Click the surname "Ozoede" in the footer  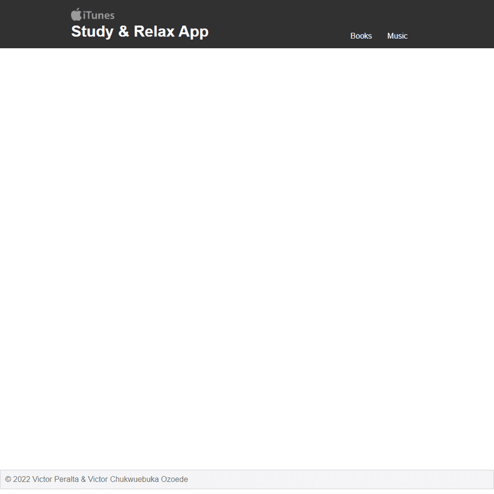coord(174,479)
